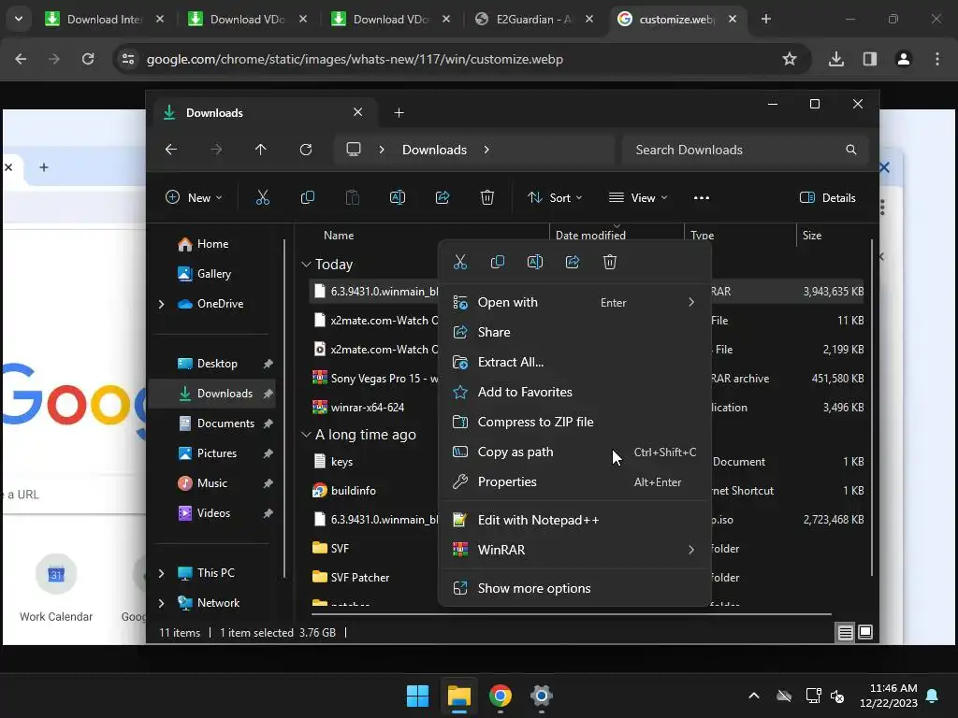
Task: Click Chrome profile avatar icon
Action: tap(904, 59)
